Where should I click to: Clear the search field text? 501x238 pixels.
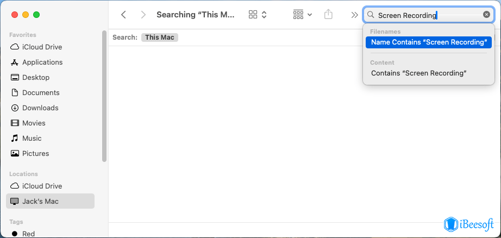tap(486, 15)
